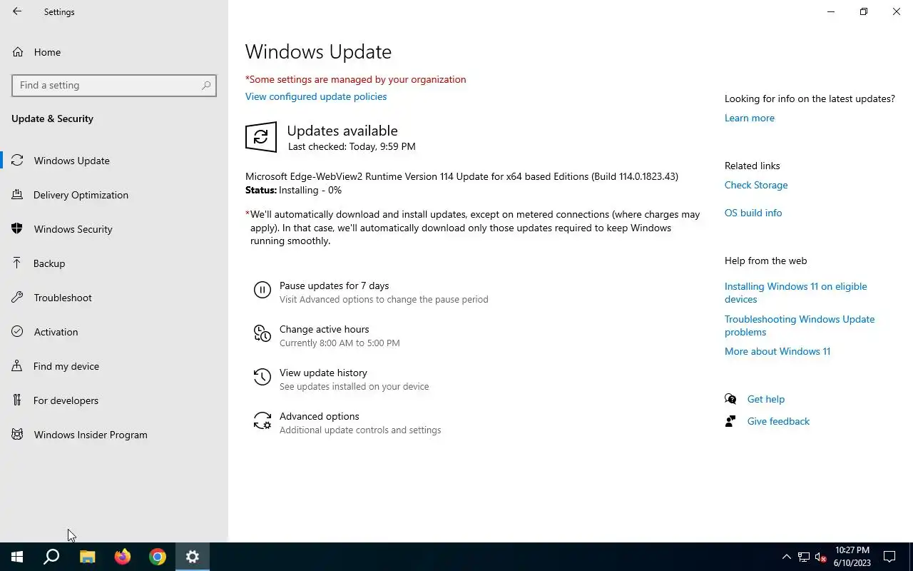Viewport: 913px width, 571px height.
Task: Click the gear-sync Advanced options icon
Action: 262,420
